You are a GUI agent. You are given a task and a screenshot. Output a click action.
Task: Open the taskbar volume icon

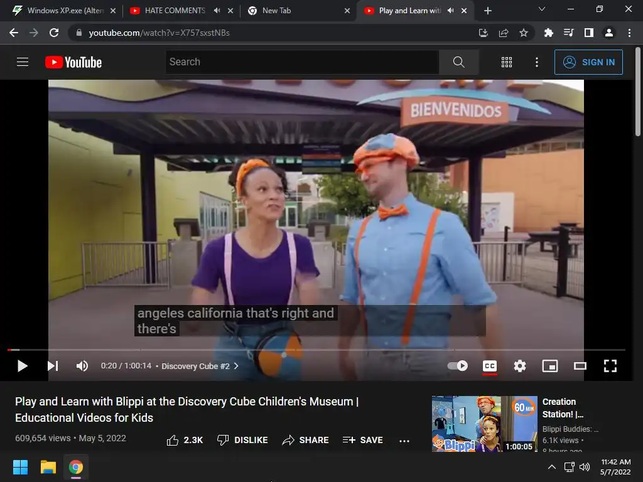(585, 467)
